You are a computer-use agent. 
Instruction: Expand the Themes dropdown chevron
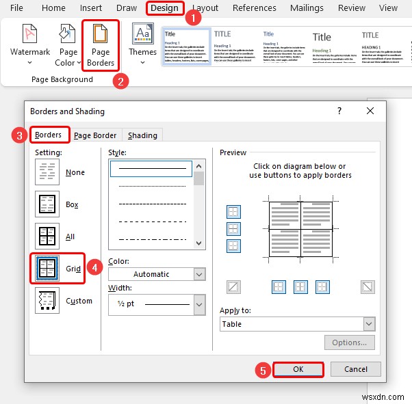pyautogui.click(x=142, y=62)
